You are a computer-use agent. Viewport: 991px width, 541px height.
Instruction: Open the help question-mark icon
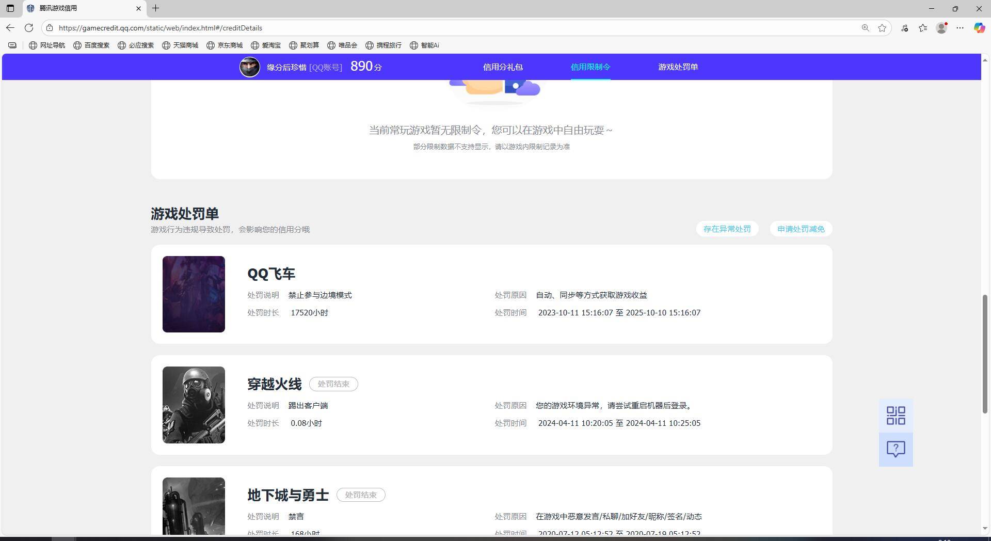coord(896,449)
